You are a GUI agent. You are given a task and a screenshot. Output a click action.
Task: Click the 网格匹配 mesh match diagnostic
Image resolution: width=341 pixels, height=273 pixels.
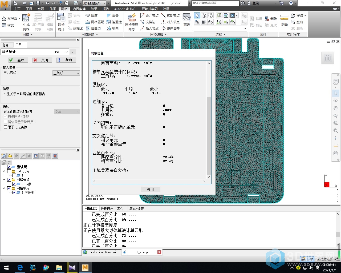[95, 22]
